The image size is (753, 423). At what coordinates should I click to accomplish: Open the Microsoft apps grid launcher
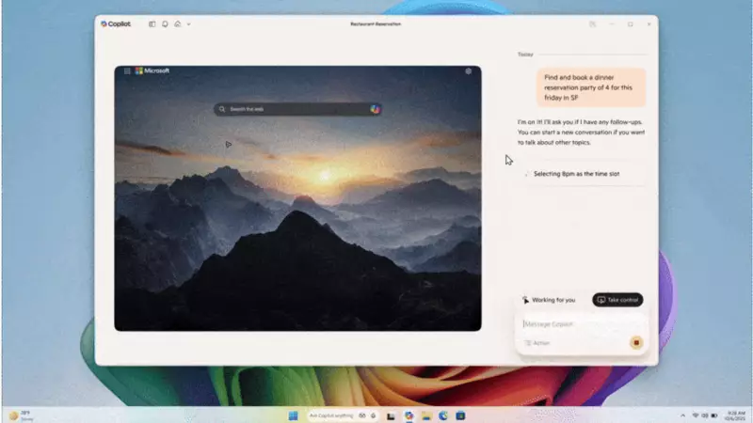126,70
